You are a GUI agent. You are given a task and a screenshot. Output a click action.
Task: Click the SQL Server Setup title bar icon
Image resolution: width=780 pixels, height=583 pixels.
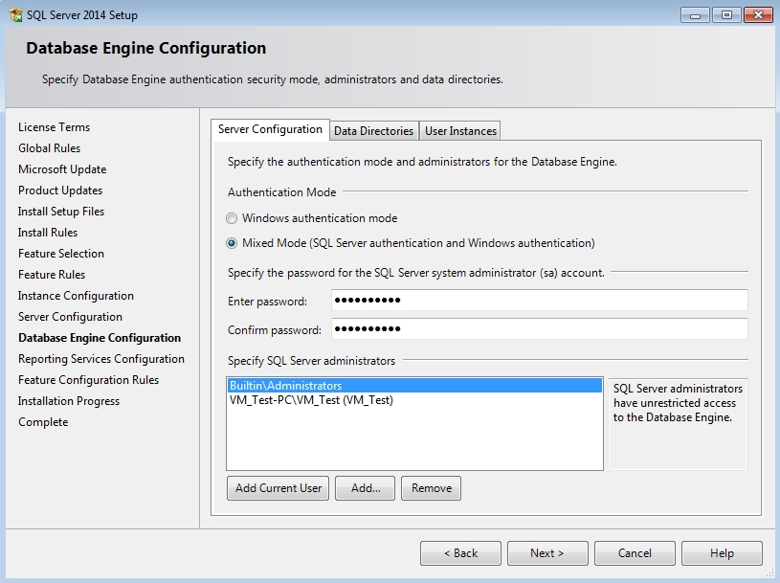(14, 14)
